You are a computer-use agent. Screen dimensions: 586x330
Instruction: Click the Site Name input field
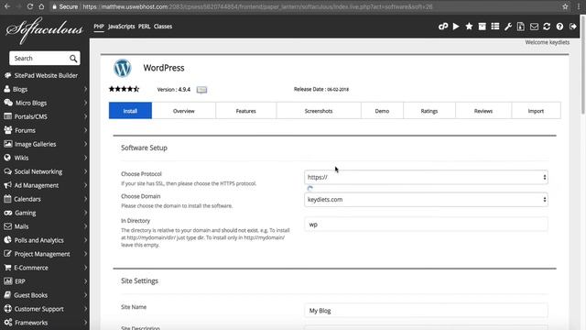pyautogui.click(x=426, y=311)
